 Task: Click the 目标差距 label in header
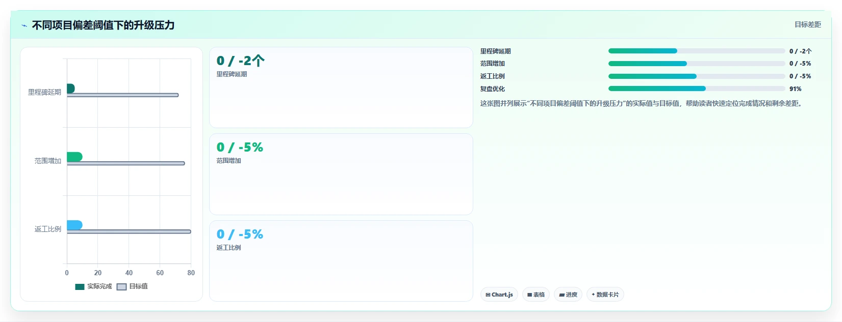pyautogui.click(x=808, y=24)
